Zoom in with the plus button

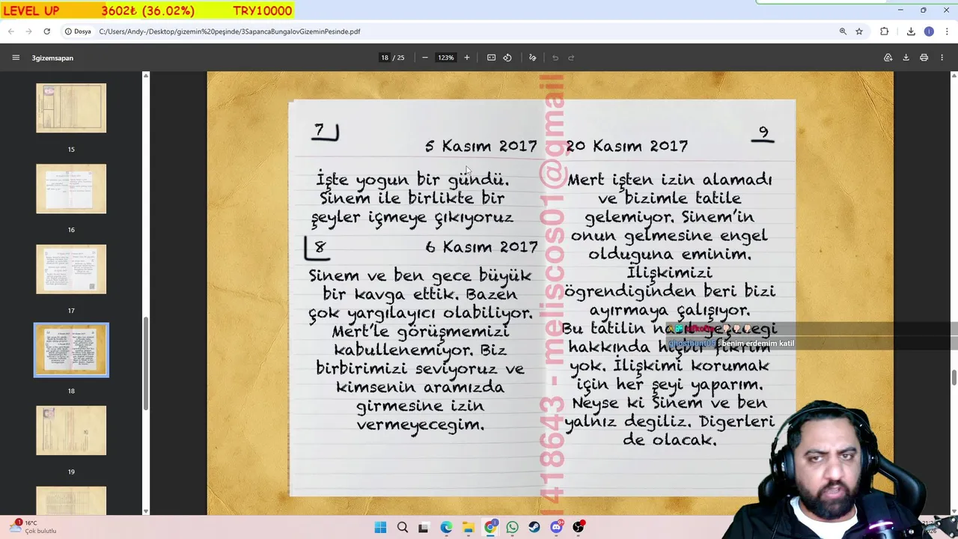pyautogui.click(x=467, y=58)
